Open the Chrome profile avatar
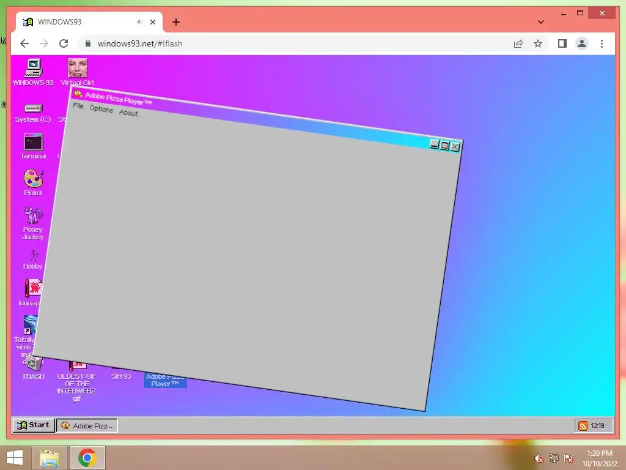This screenshot has width=626, height=470. (582, 43)
